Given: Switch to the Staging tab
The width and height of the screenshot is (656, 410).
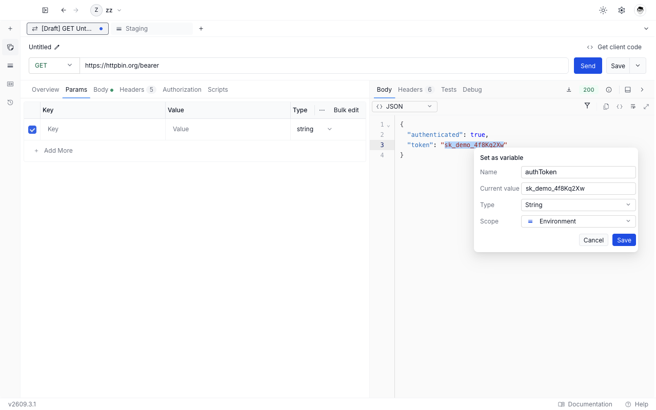Looking at the screenshot, I should click(x=152, y=29).
